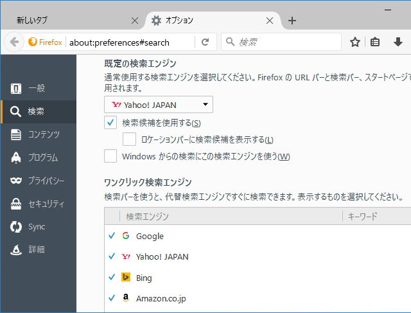Uncheck the Google one-click engine
The width and height of the screenshot is (411, 313).
click(x=112, y=236)
